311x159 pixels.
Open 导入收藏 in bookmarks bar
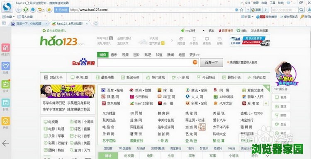[x=25, y=17]
